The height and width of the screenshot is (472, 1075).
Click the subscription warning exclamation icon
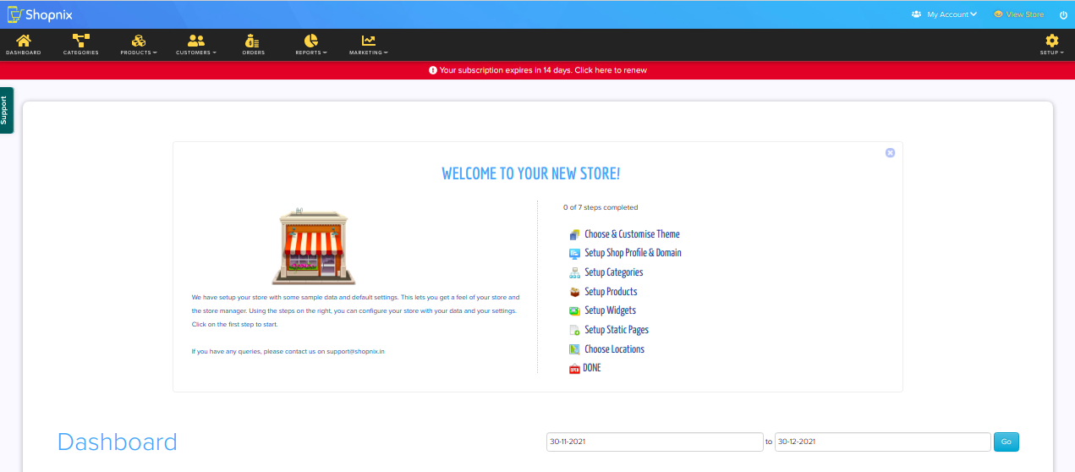coord(433,70)
